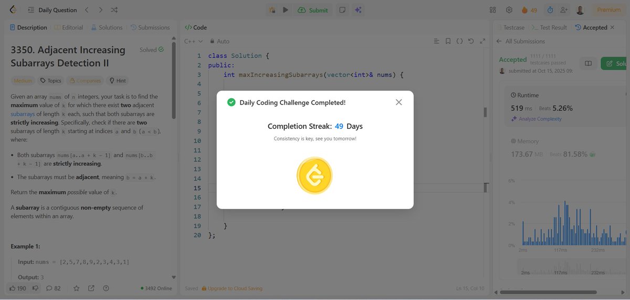This screenshot has height=300, width=630.
Task: Open the profile avatar menu
Action: 580,10
